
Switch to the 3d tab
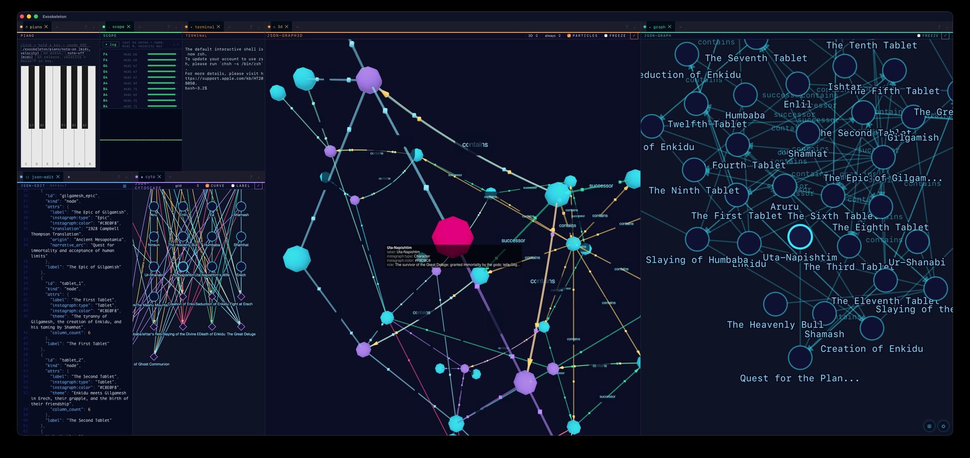[x=280, y=27]
